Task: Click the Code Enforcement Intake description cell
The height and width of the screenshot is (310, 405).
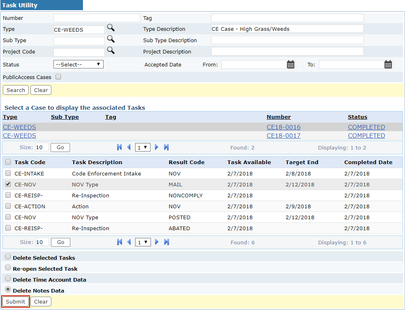Action: [x=106, y=173]
